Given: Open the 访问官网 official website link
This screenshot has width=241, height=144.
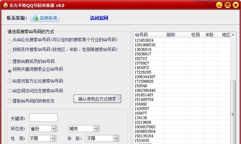Looking at the screenshot, I should click(x=99, y=18).
